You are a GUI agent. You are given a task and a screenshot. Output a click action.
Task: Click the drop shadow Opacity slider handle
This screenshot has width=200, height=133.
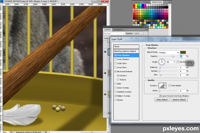point(173,57)
